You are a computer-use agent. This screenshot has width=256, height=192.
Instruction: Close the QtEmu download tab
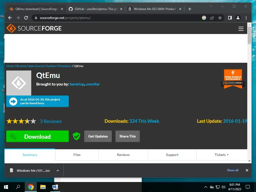pos(62,9)
